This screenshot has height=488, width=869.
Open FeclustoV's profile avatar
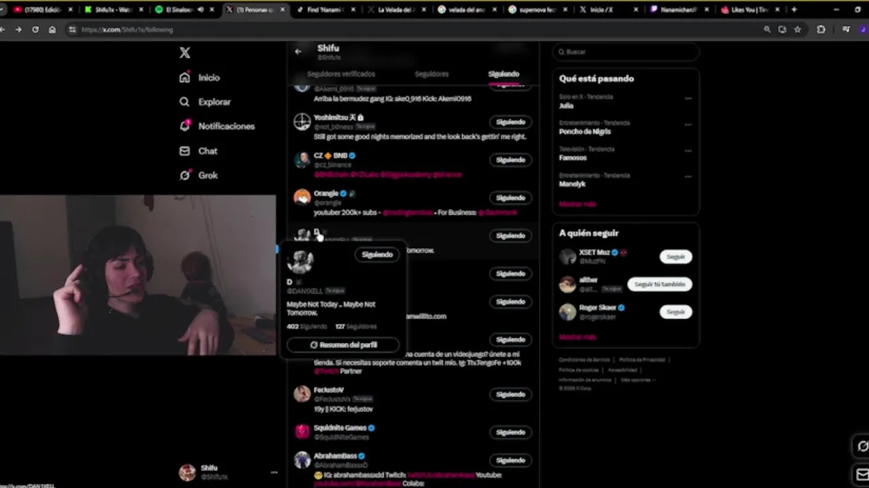click(302, 394)
